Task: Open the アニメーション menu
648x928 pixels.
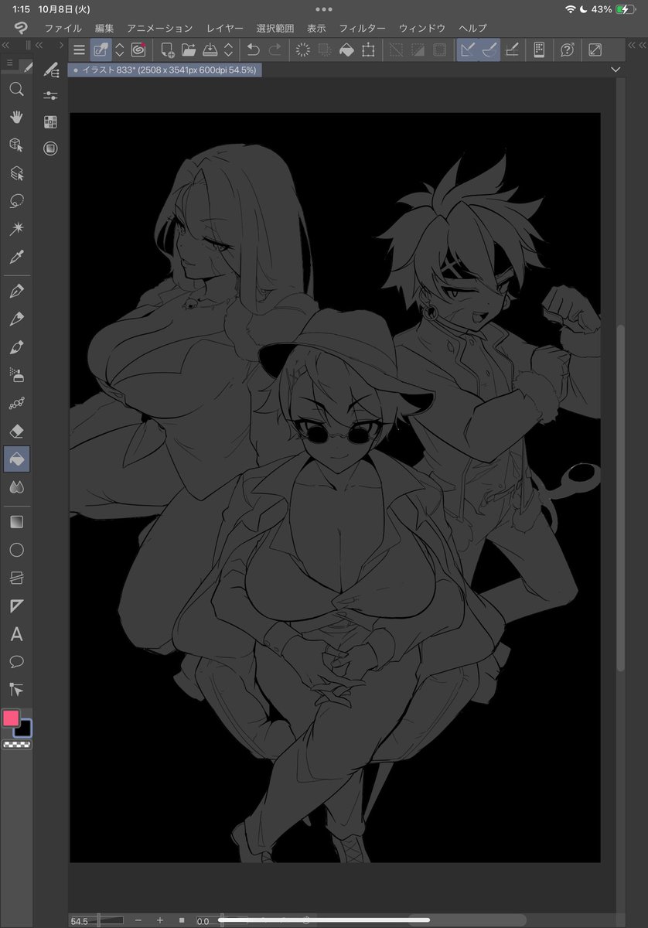Action: point(160,28)
